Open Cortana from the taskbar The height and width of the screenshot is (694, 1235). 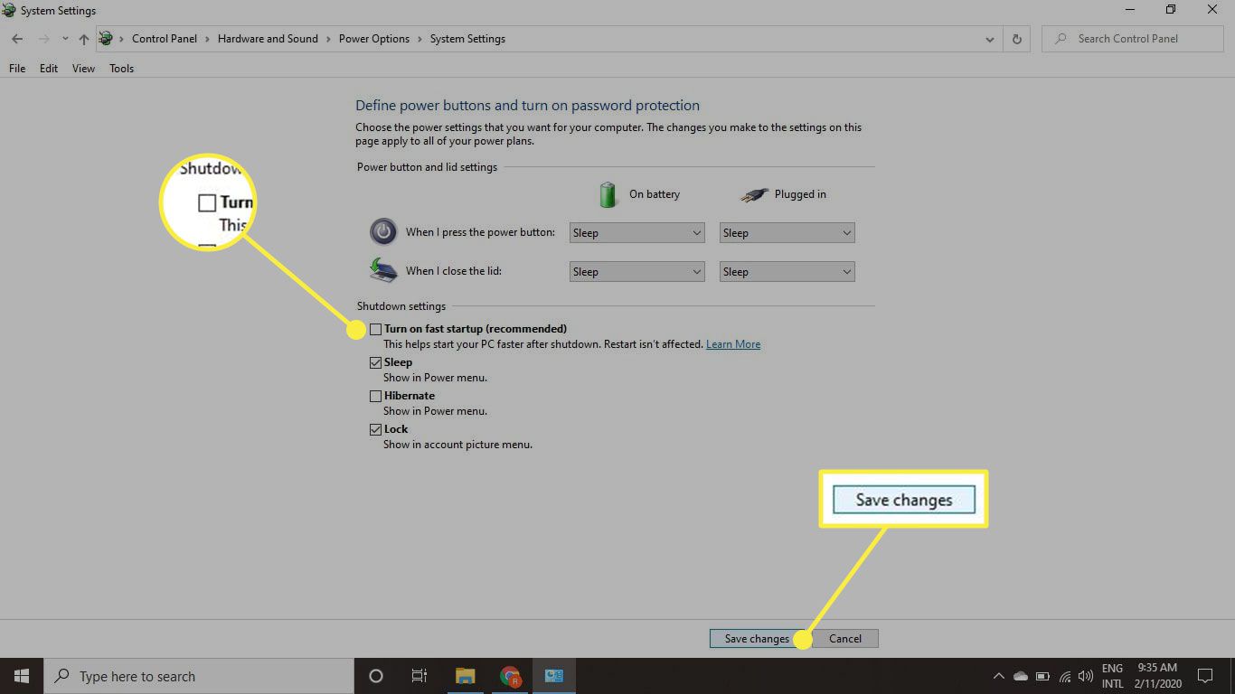click(376, 676)
